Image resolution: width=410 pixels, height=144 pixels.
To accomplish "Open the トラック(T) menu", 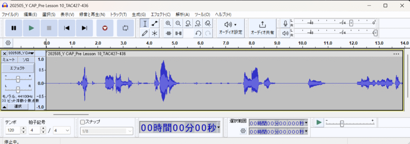I will 119,14.
